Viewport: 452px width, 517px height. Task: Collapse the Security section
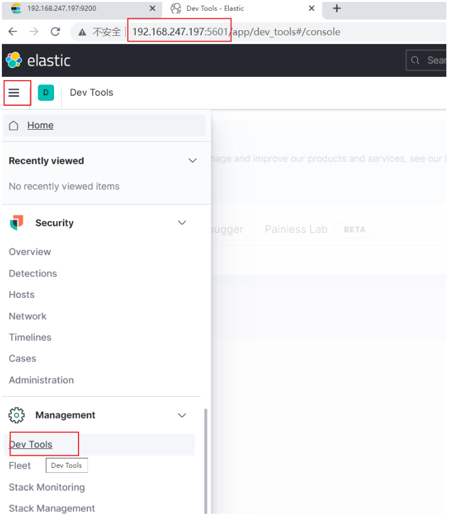[x=182, y=222]
